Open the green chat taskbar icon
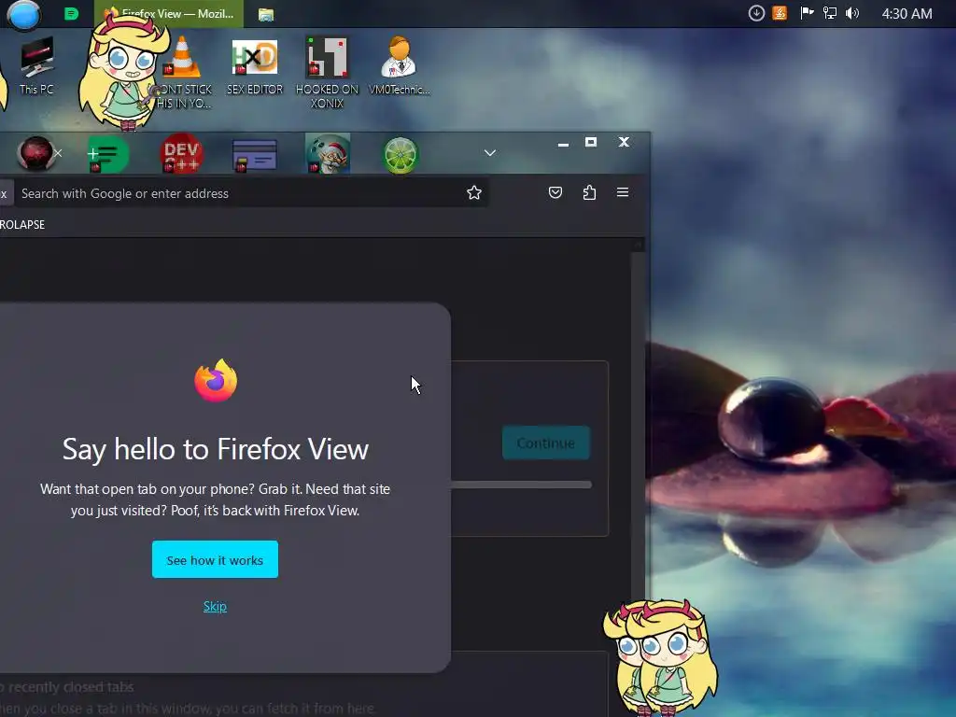The image size is (956, 717). tap(71, 13)
